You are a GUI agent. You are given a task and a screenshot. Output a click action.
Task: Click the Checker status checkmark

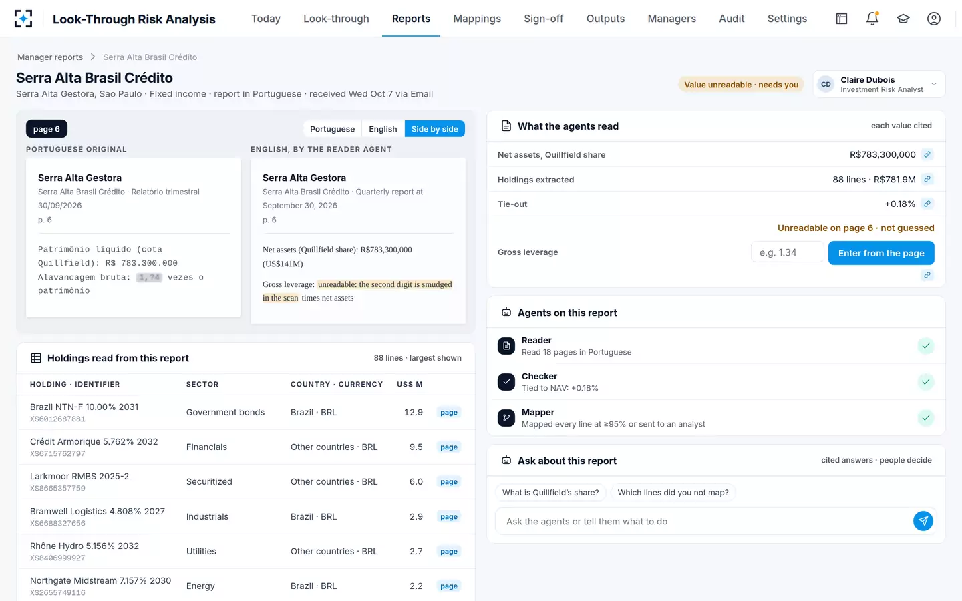926,382
